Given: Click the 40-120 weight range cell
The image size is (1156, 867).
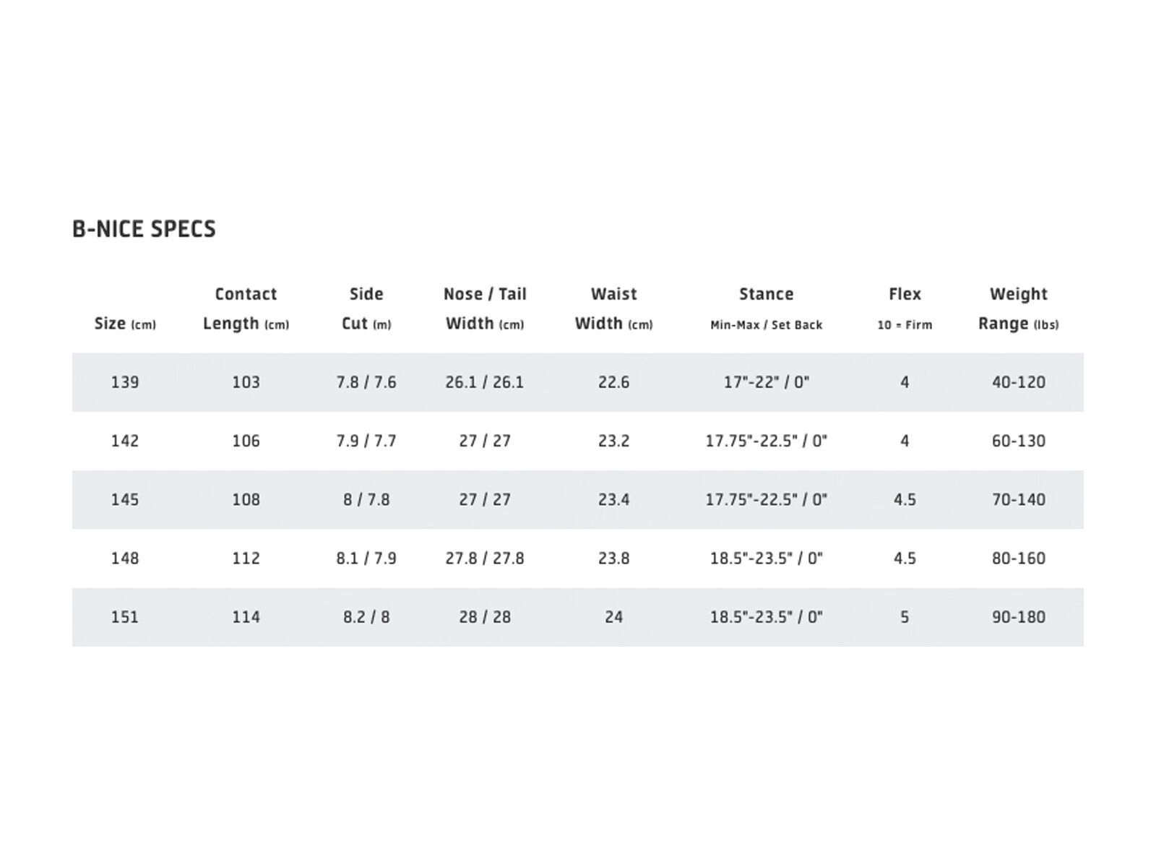Looking at the screenshot, I should coord(1018,382).
